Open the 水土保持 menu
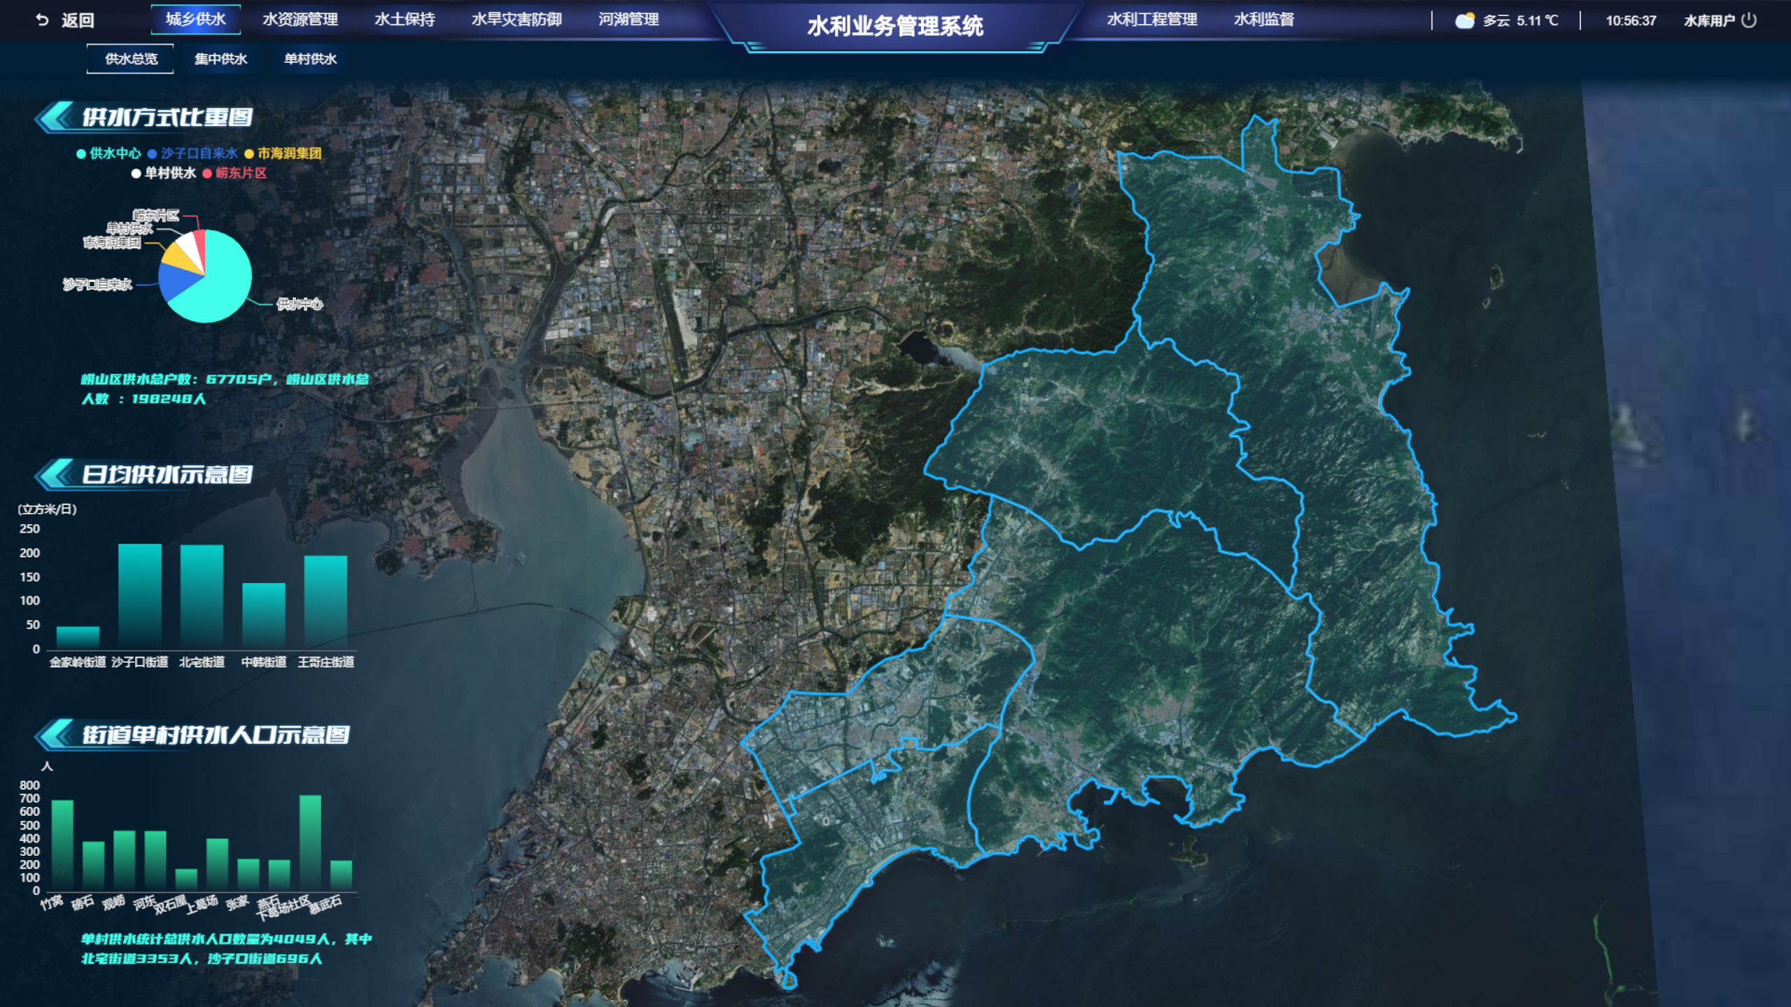Viewport: 1791px width, 1007px height. pos(405,20)
